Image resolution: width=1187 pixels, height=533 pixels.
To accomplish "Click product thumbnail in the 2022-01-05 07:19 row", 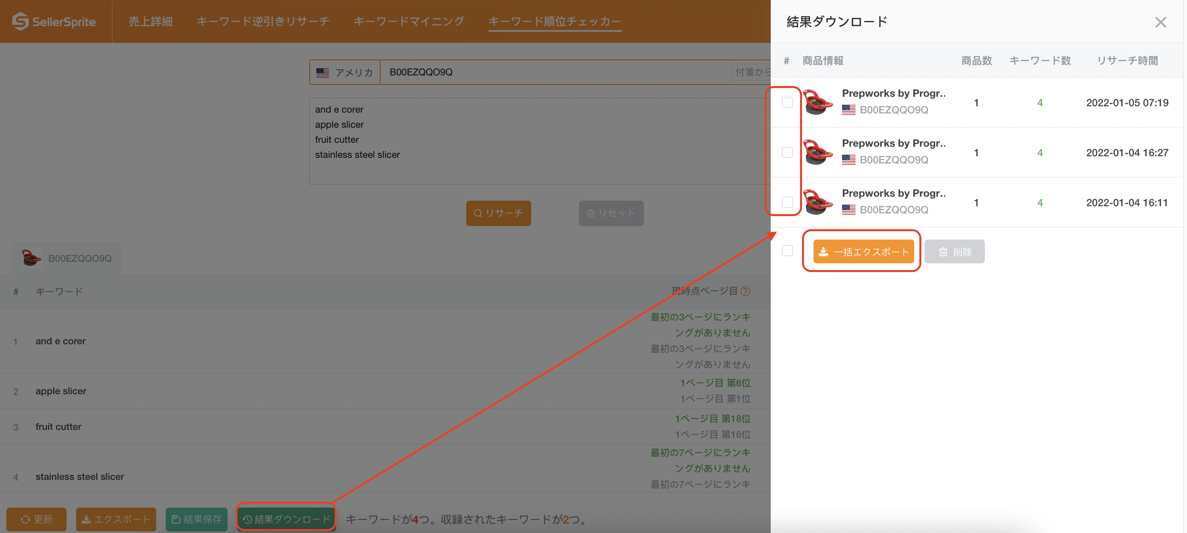I will click(818, 102).
